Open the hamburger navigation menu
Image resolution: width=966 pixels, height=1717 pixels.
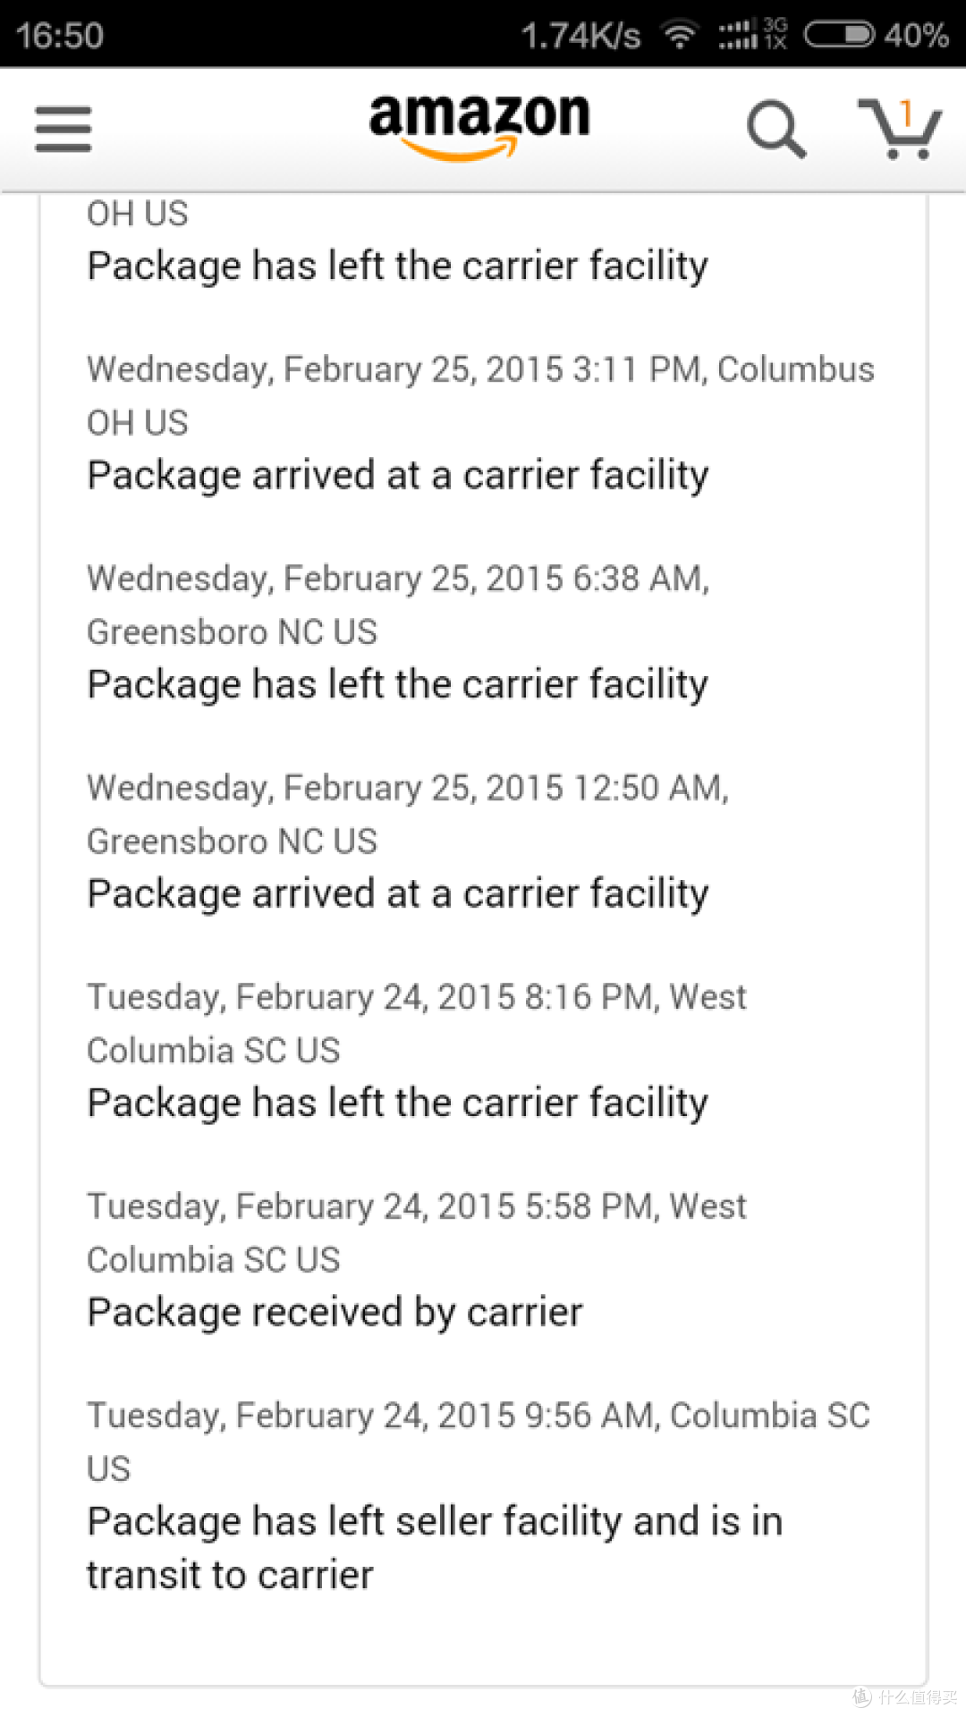tap(64, 130)
